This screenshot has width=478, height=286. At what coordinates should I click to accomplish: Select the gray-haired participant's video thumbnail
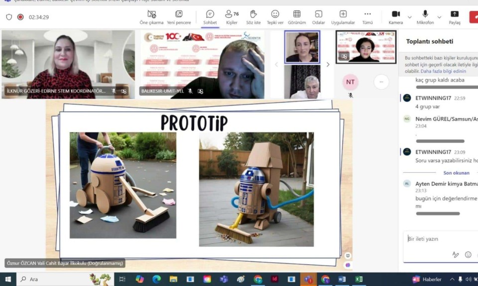[x=302, y=82]
